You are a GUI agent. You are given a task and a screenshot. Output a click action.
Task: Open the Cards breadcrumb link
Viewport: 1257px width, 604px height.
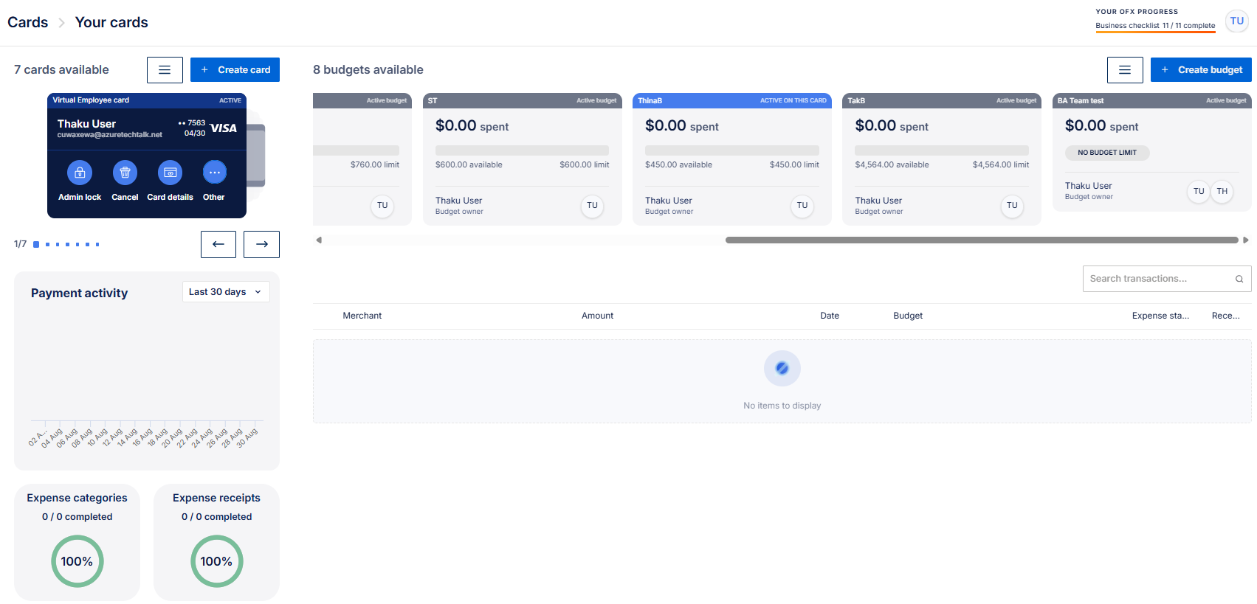tap(28, 23)
